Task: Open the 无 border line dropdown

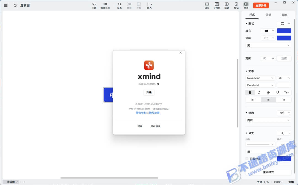Action: point(268,45)
